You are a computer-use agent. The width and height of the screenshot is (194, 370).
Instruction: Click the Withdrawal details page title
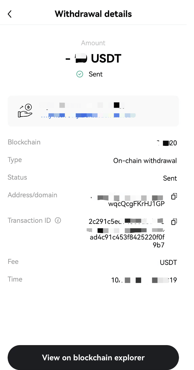point(93,14)
